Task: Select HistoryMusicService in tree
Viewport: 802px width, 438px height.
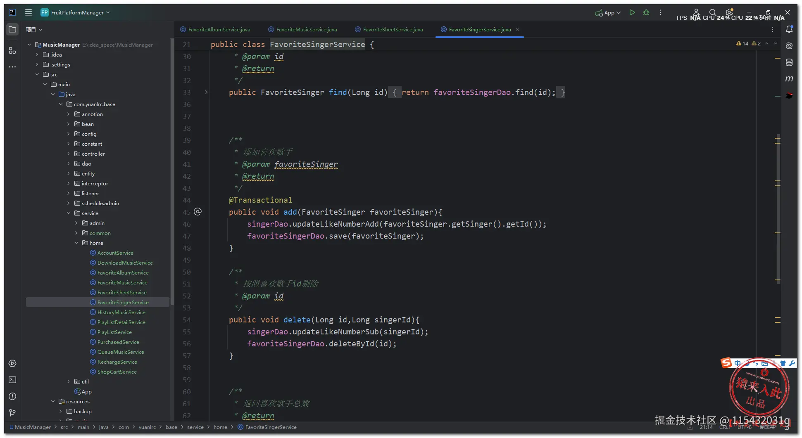Action: click(121, 312)
